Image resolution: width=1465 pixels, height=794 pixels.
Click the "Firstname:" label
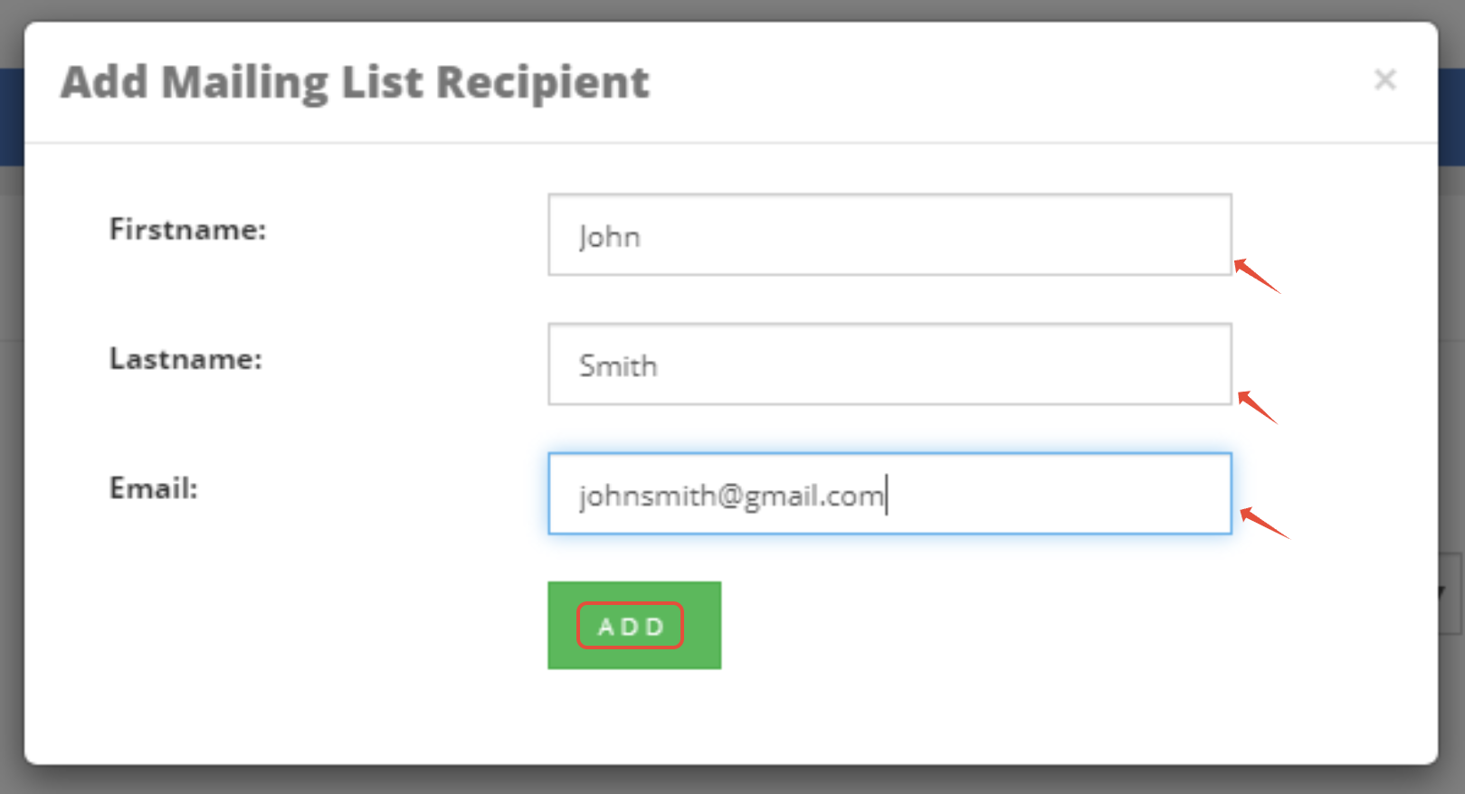[187, 230]
